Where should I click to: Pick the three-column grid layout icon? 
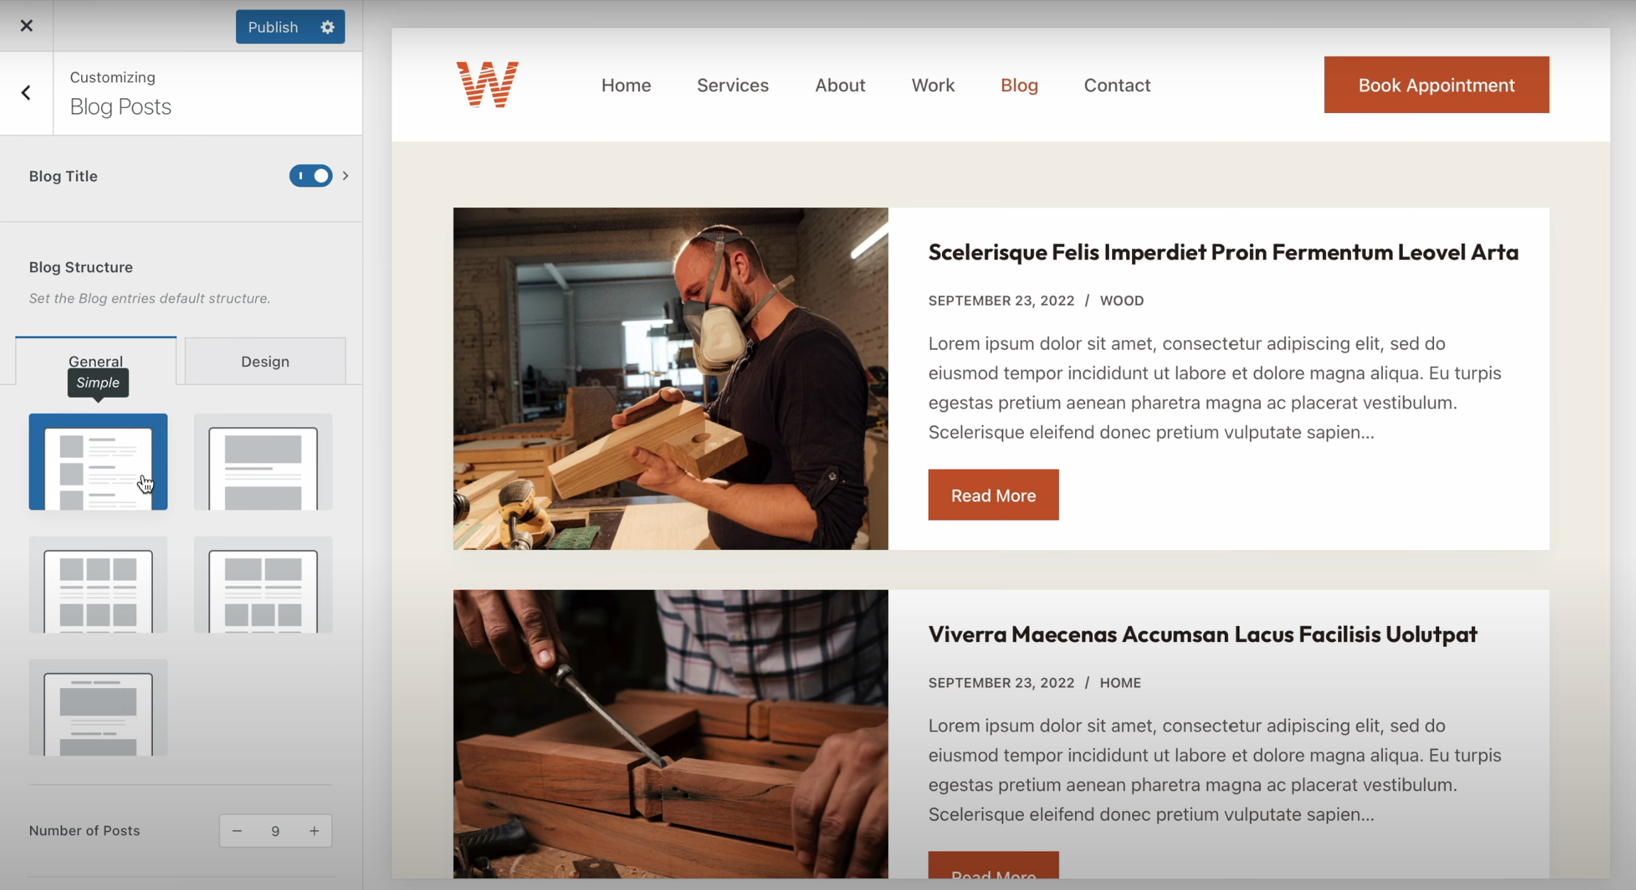tap(98, 585)
